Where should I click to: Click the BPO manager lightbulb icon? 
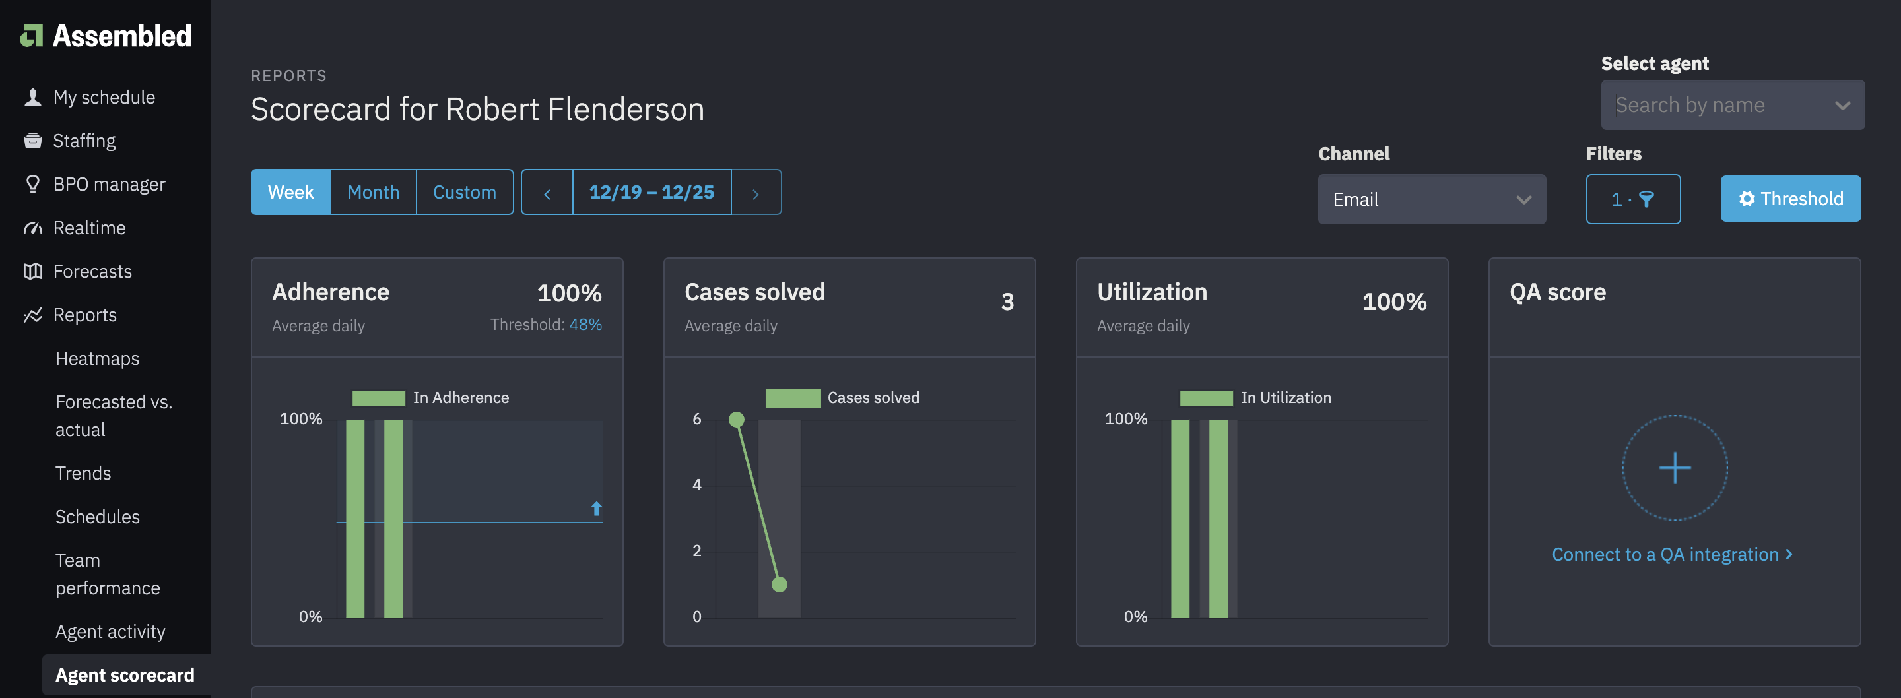[32, 185]
